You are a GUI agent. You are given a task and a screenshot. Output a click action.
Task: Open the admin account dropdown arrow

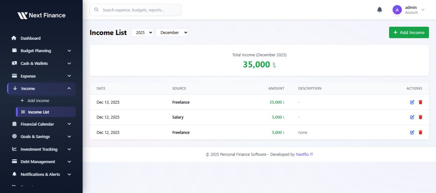click(x=423, y=10)
